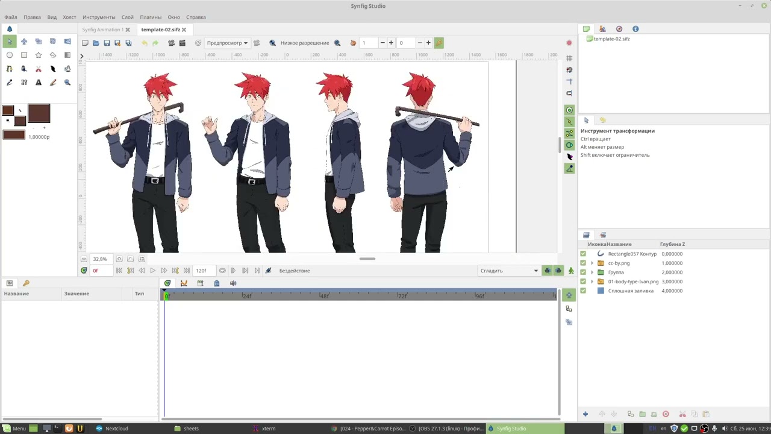771x434 pixels.
Task: Toggle visibility of Rectangle057 Контур layer
Action: tap(583, 254)
